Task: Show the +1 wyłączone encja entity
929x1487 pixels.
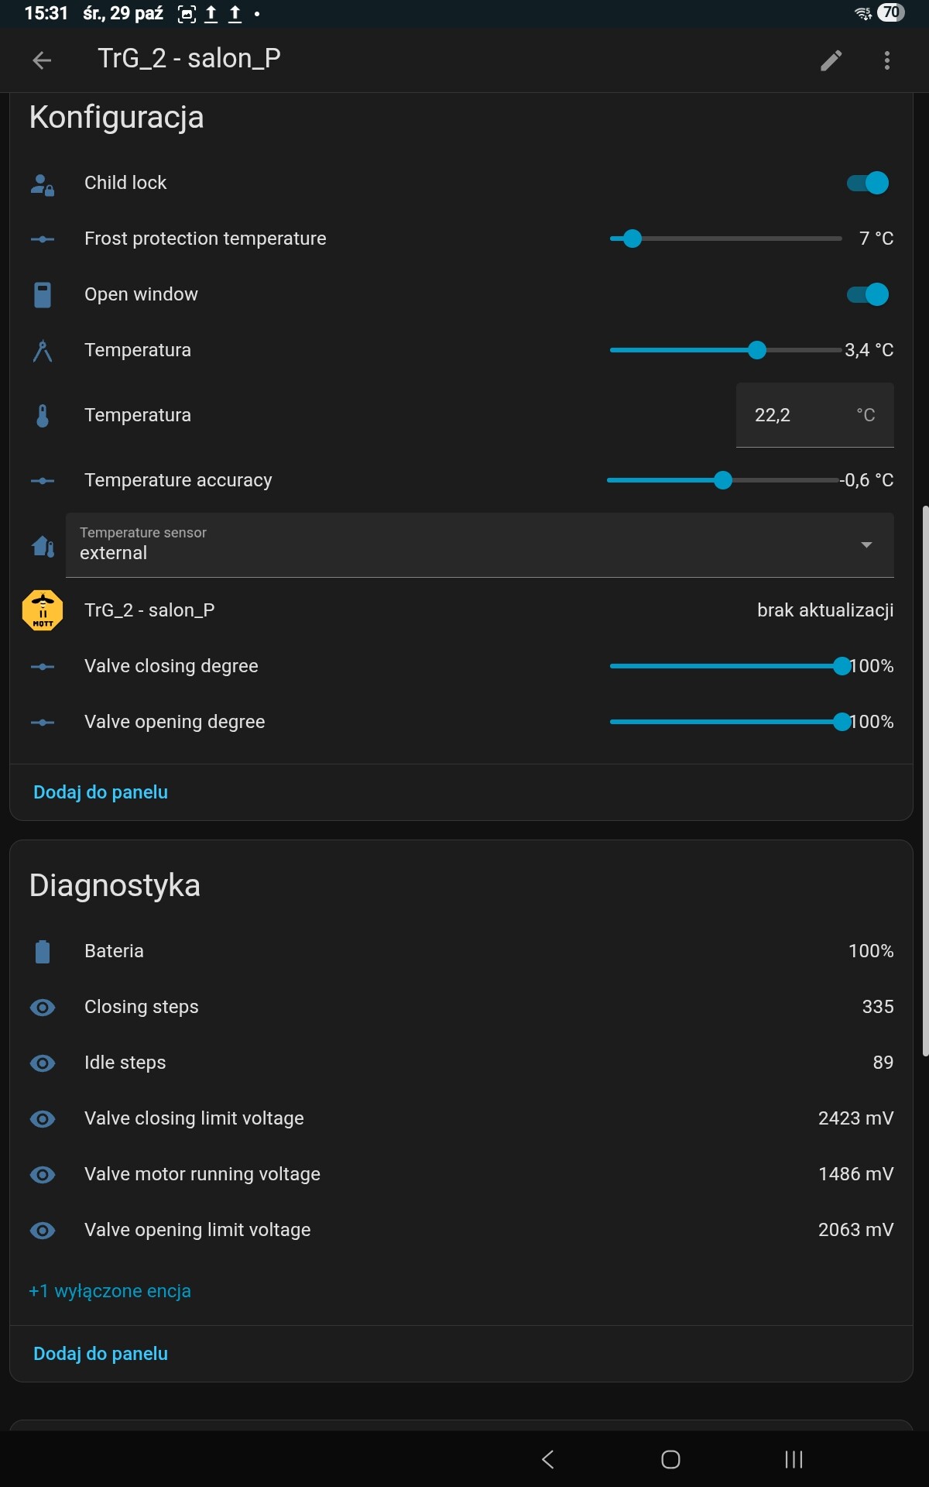Action: point(110,1291)
